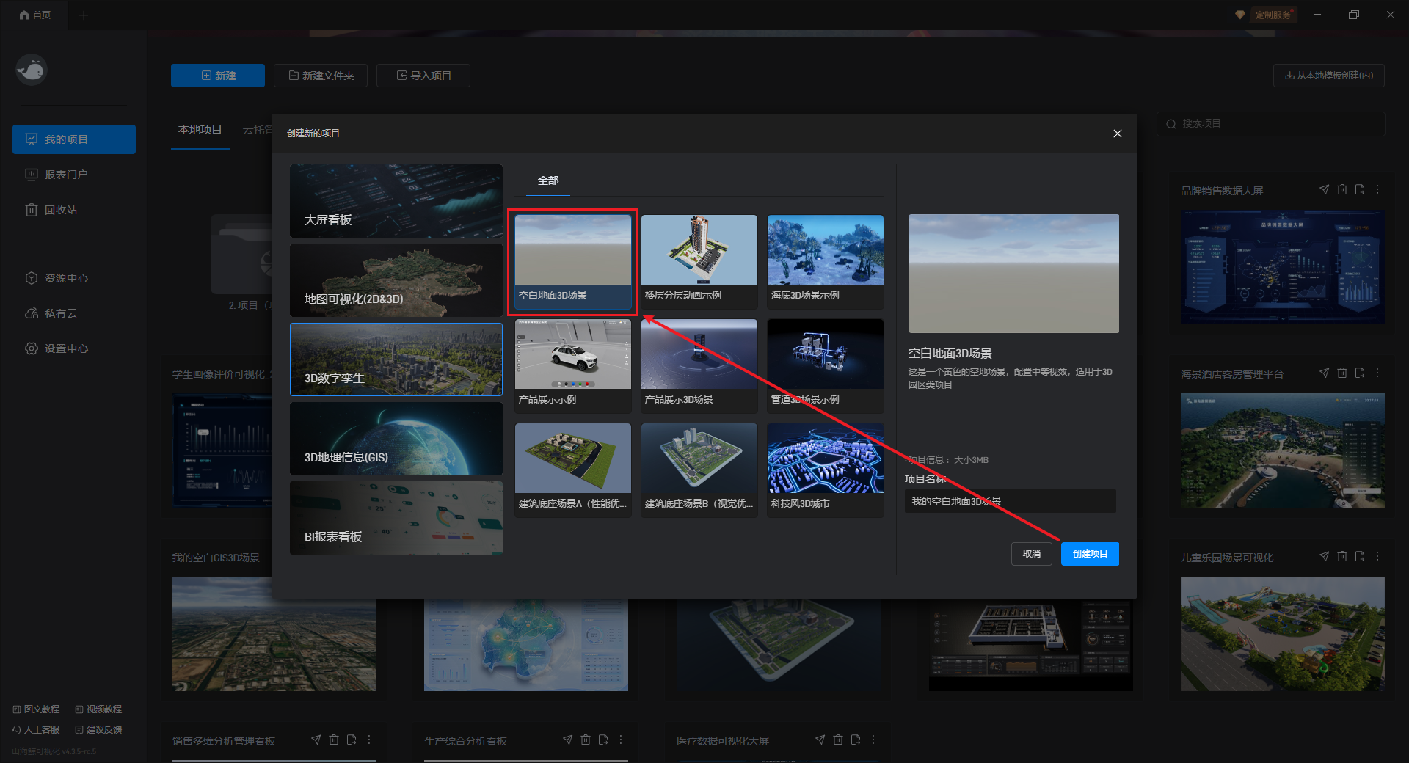Click the export icon on 销售多维分析管理看板

tap(352, 740)
